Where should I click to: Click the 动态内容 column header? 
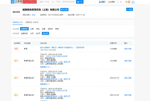click(x=43, y=43)
